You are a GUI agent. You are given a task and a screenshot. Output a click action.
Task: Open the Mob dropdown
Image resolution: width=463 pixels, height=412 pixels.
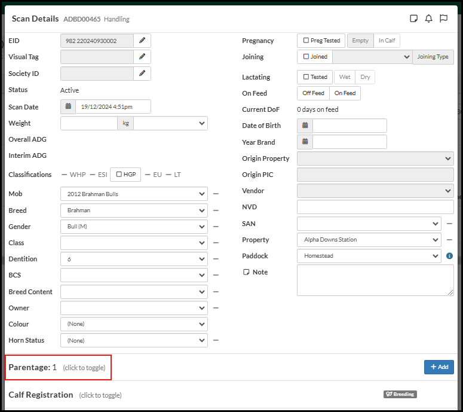134,194
